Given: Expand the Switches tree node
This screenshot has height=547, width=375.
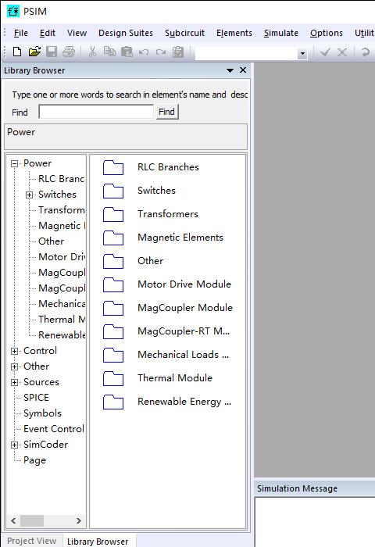Looking at the screenshot, I should 30,195.
